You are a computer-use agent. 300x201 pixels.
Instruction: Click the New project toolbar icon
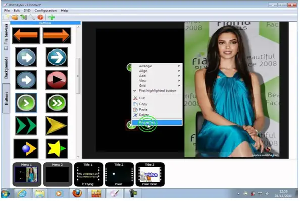coord(6,17)
